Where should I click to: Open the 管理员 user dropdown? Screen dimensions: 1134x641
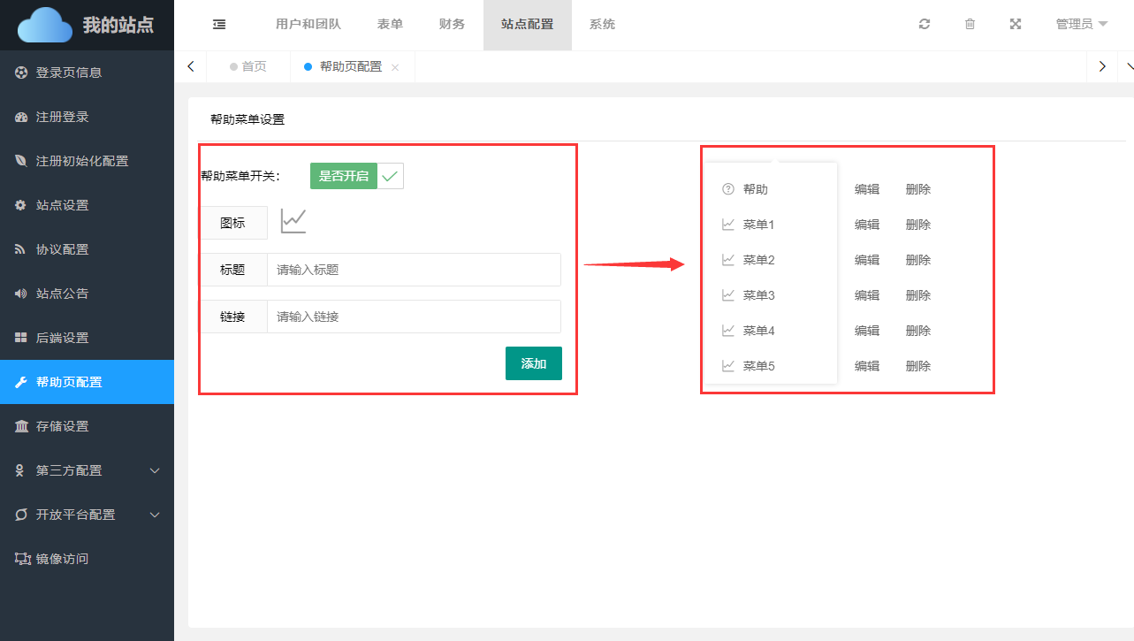point(1081,25)
